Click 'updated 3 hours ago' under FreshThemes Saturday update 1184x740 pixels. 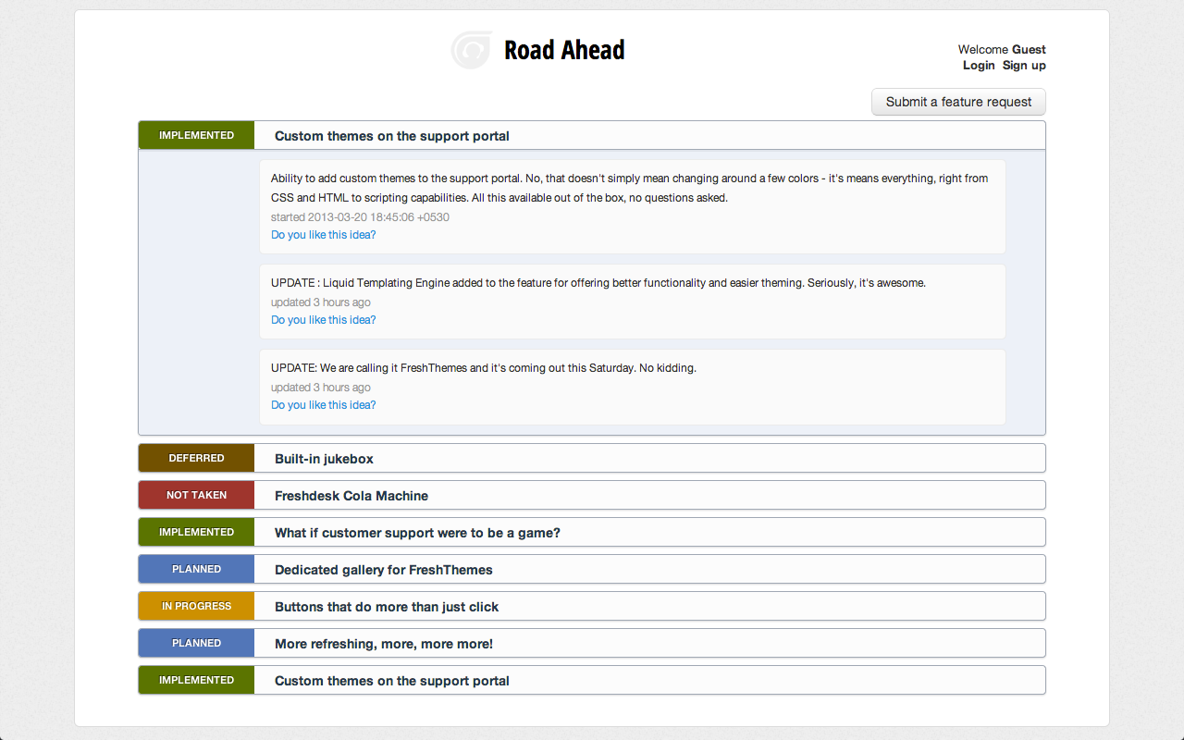[x=320, y=388]
